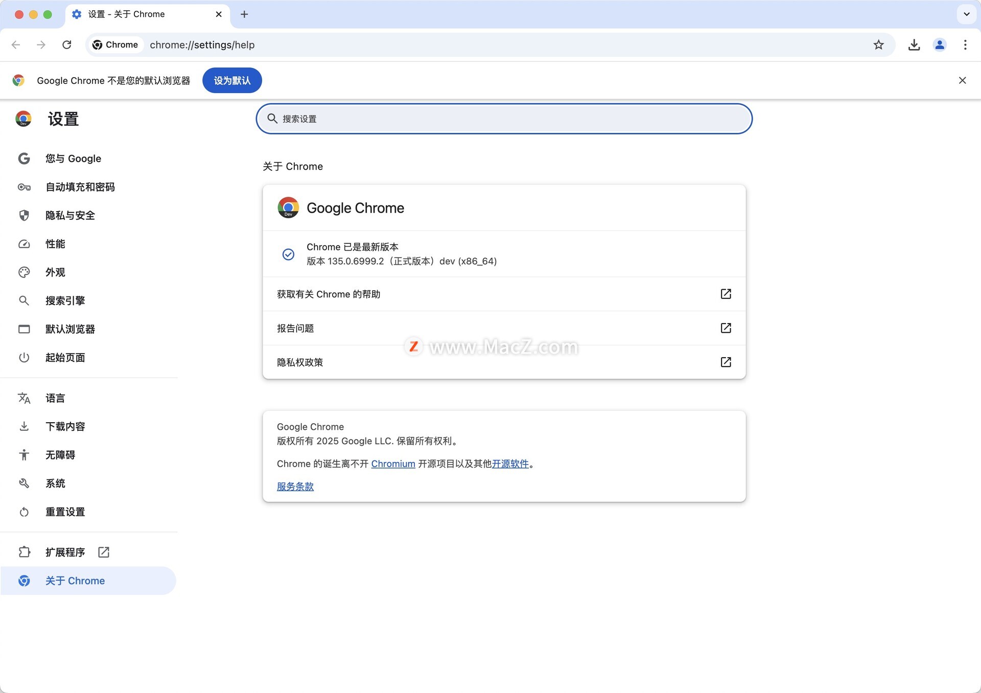Click the wrench icon for 系统
The height and width of the screenshot is (693, 981).
click(x=24, y=483)
